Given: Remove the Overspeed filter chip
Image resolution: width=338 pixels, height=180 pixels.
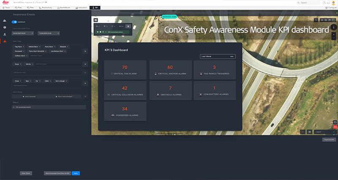Looking at the screenshot, I should tap(24, 51).
